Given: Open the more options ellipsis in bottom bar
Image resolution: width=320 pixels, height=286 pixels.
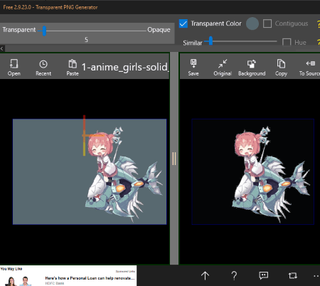Looking at the screenshot, I should click(316, 276).
